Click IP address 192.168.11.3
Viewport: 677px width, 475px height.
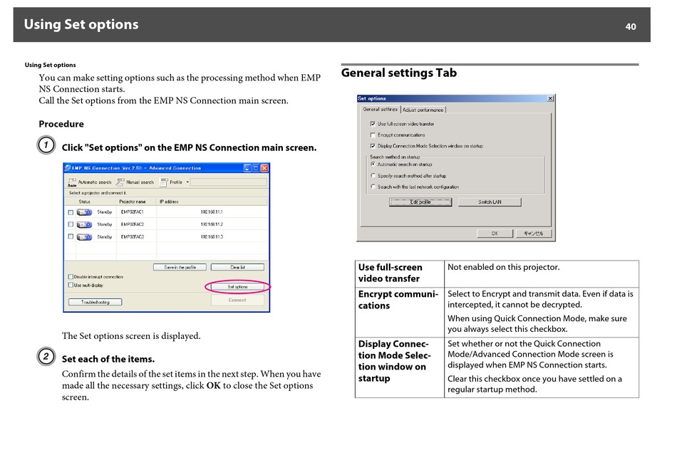[x=212, y=237]
